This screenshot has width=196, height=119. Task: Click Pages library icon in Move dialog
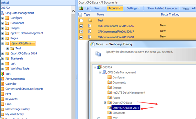109,97
